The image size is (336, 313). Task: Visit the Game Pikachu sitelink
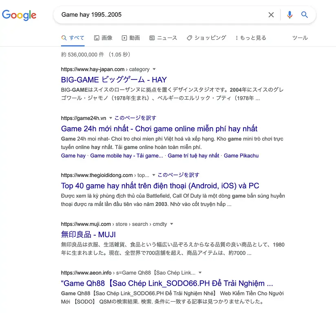pos(241,155)
